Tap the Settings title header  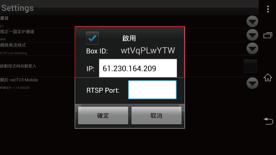(17, 8)
